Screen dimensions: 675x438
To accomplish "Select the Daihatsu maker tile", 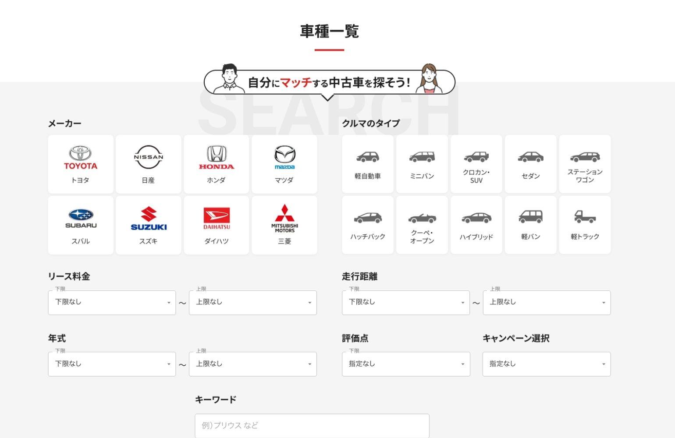I will click(x=216, y=225).
